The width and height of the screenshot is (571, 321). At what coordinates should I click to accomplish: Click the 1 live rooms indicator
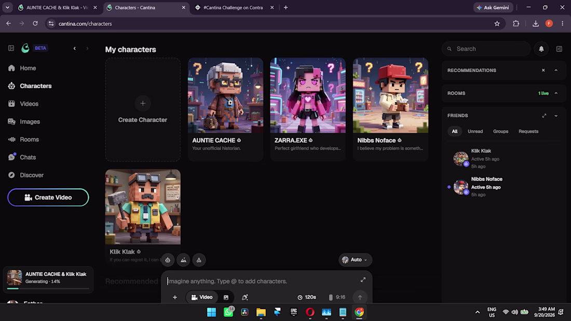[x=543, y=93]
